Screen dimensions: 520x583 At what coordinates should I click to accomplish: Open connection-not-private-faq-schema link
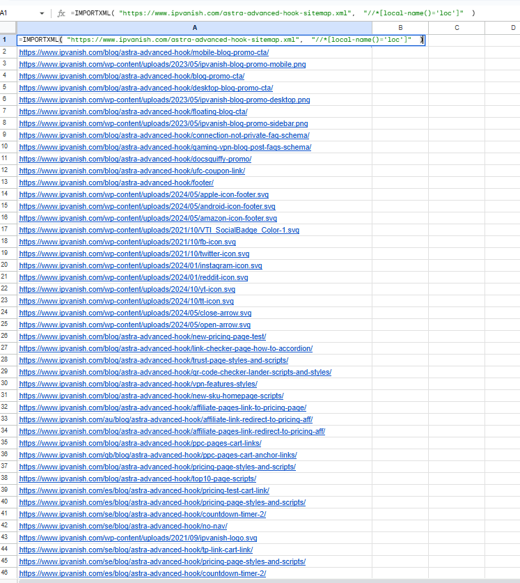pos(164,135)
